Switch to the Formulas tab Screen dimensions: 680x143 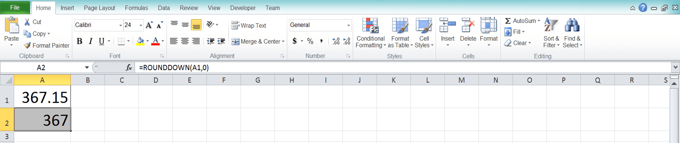point(136,8)
